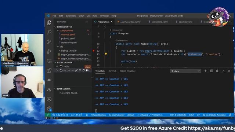This screenshot has height=132, width=235.
Task: Add a new terminal with plus icon
Action: click(x=206, y=71)
